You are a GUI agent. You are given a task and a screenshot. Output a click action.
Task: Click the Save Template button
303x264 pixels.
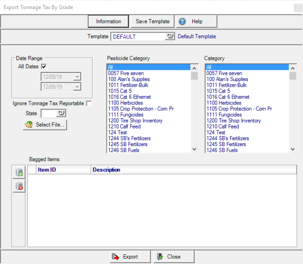click(x=152, y=22)
